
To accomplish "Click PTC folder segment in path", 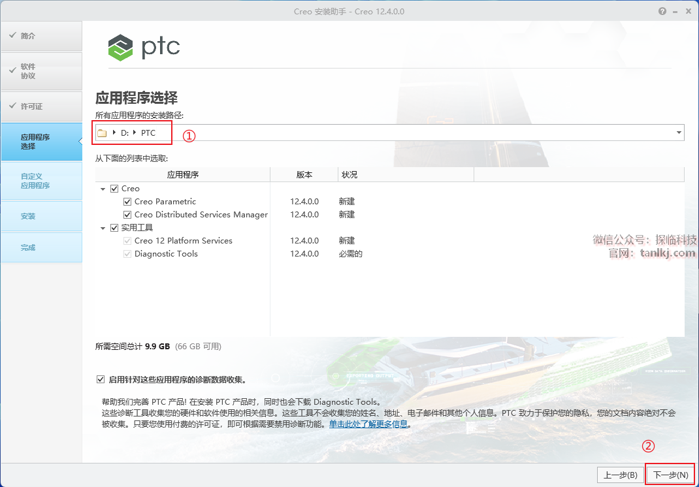I will pos(148,133).
